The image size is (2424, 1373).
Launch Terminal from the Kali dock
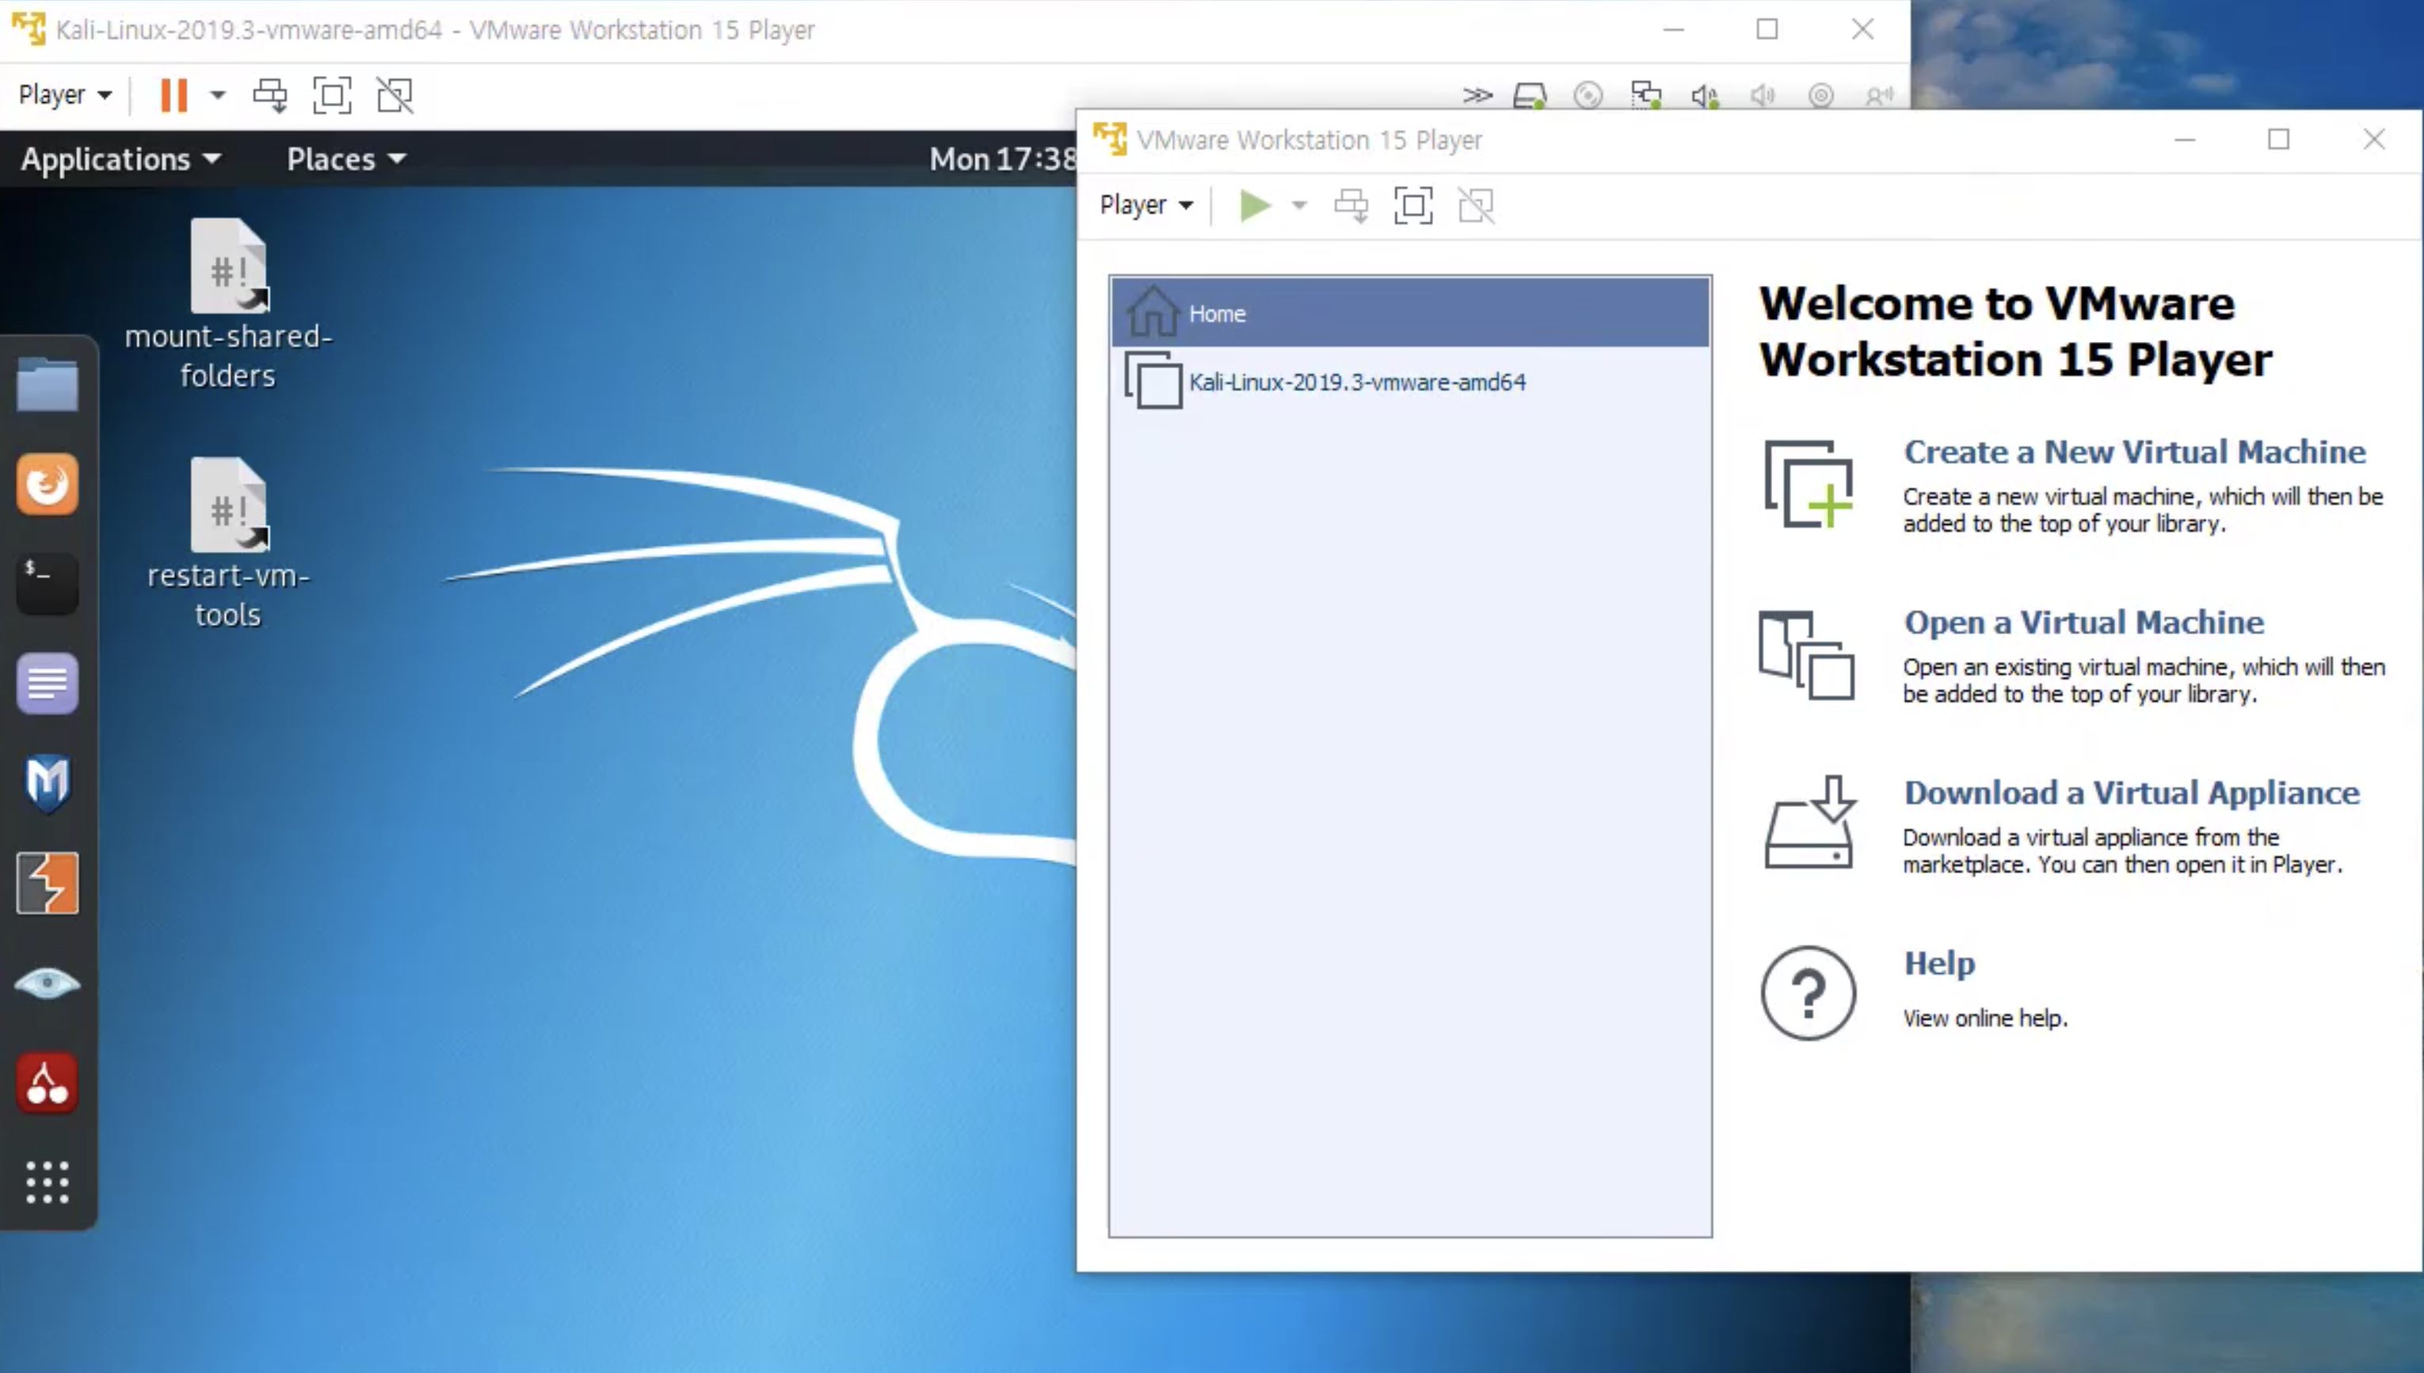tap(48, 583)
